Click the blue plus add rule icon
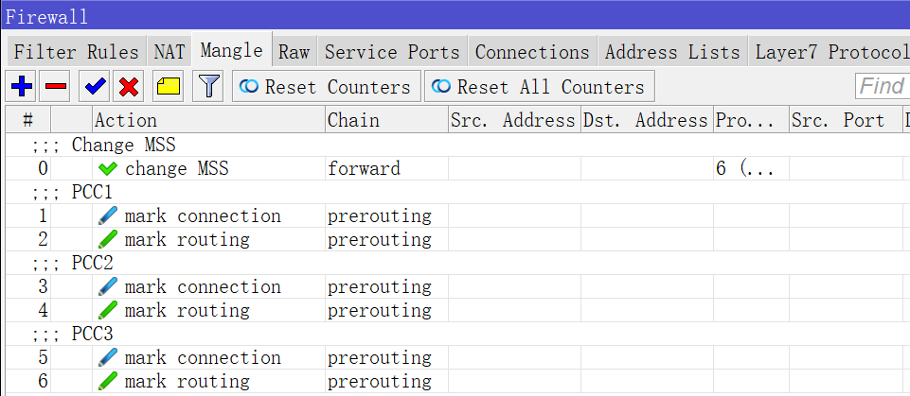The image size is (910, 396). pos(21,87)
